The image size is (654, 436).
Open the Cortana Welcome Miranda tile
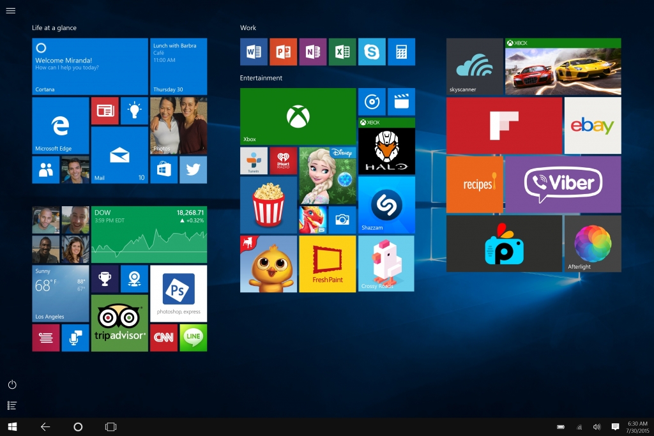pyautogui.click(x=90, y=66)
